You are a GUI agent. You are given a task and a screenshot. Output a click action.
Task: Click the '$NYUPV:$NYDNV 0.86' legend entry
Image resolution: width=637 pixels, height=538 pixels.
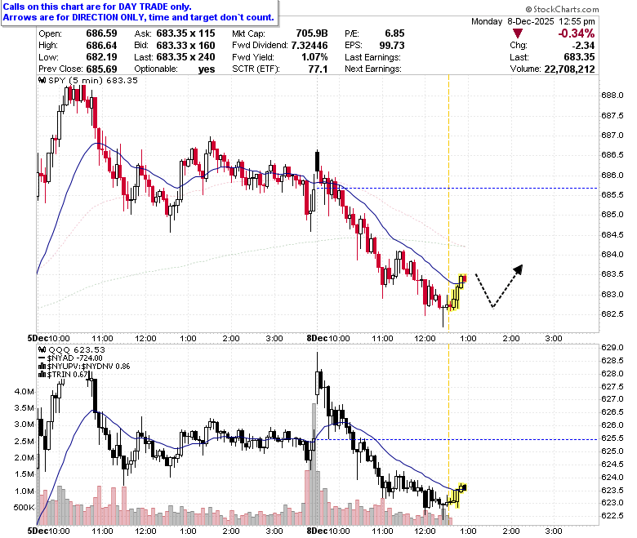(88, 367)
